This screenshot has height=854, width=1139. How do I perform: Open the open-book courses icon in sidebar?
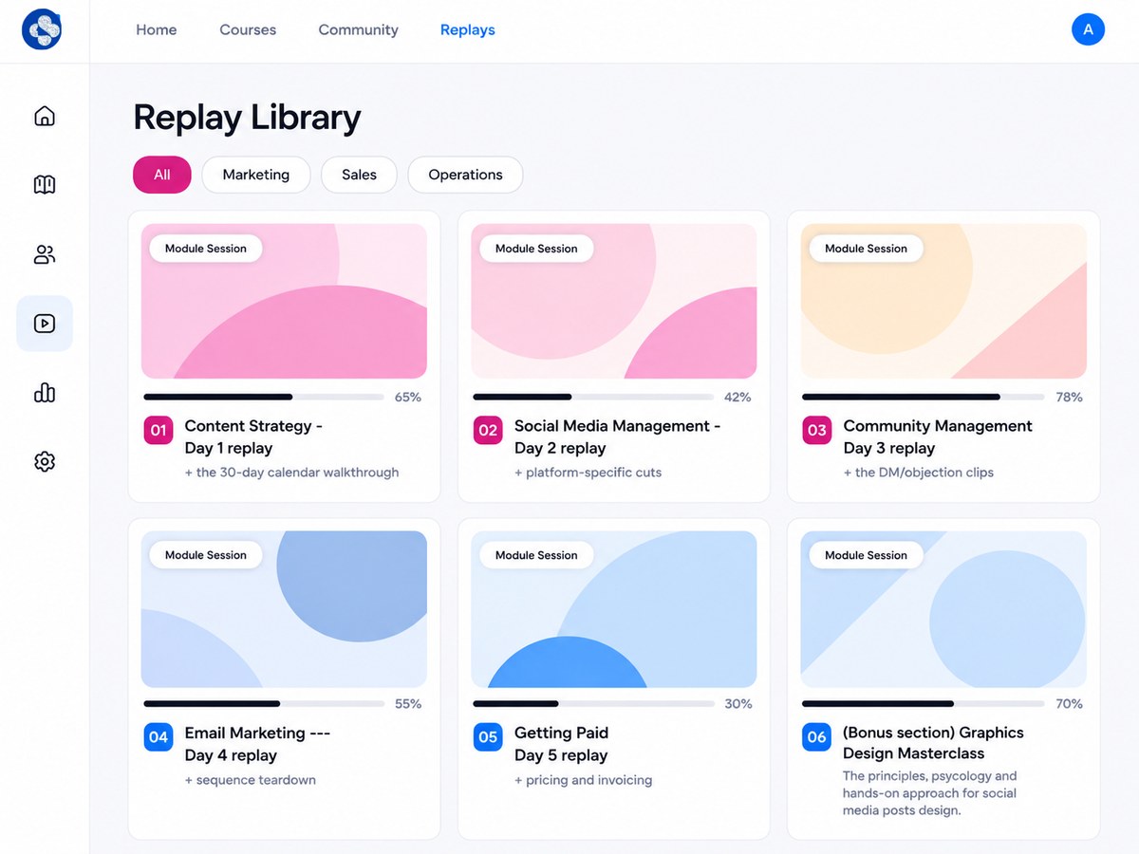[45, 184]
